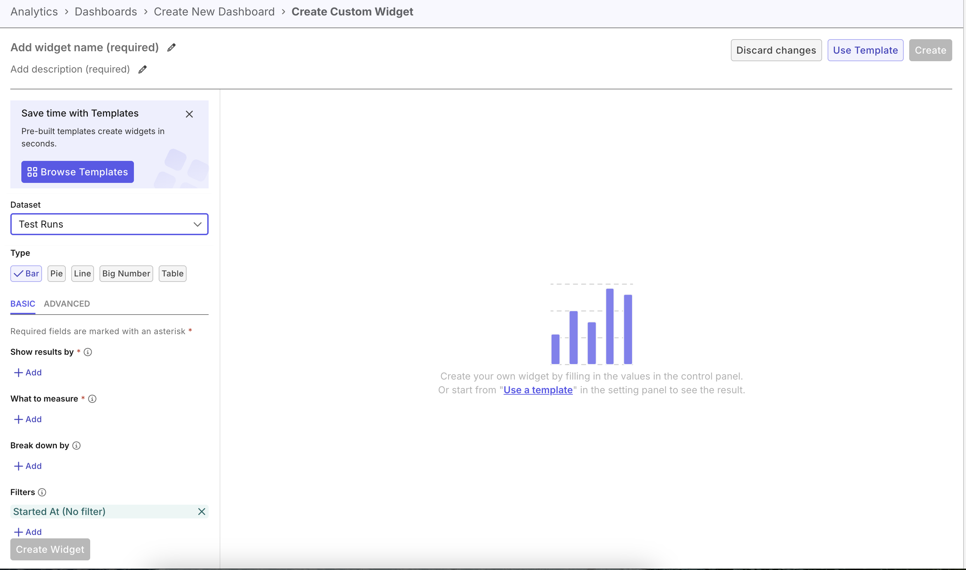
Task: Open Browse Templates
Action: click(x=78, y=172)
